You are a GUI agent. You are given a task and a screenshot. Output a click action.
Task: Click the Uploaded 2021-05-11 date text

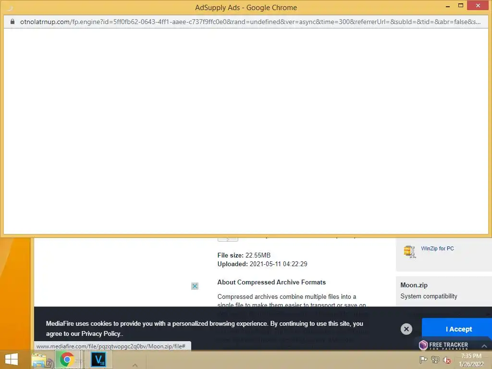262,264
